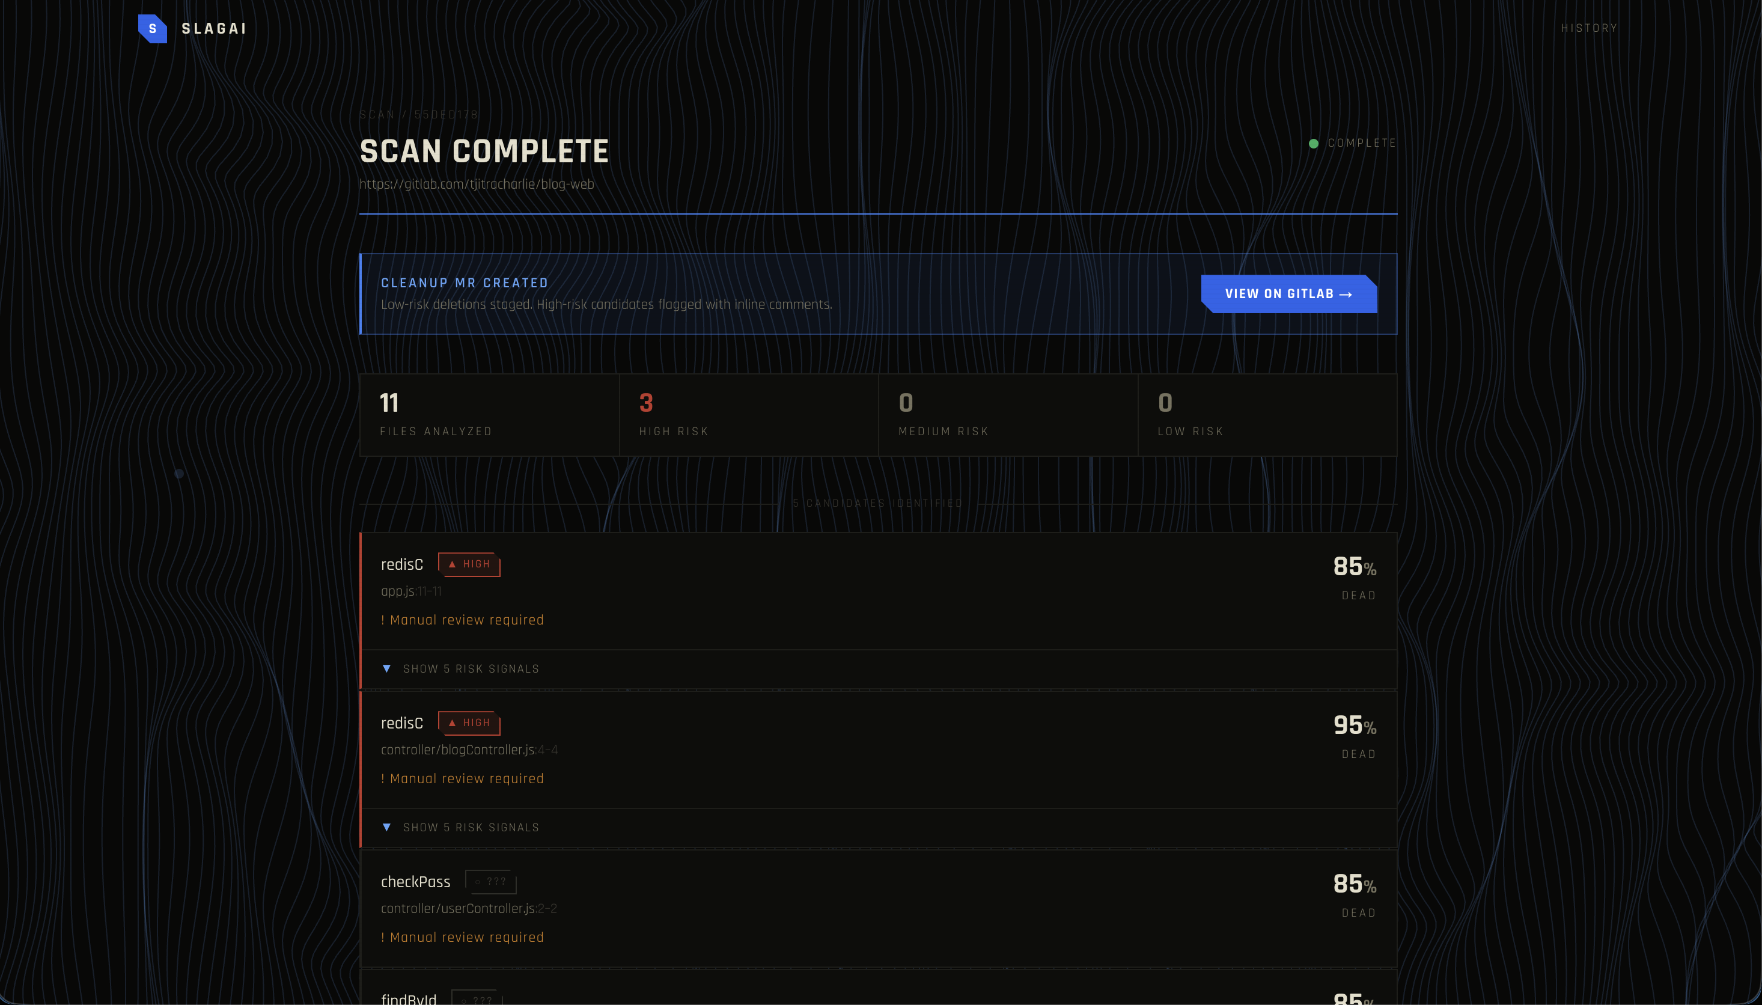
Task: Click 'Manual review required' on the checkPass card
Action: (x=462, y=937)
